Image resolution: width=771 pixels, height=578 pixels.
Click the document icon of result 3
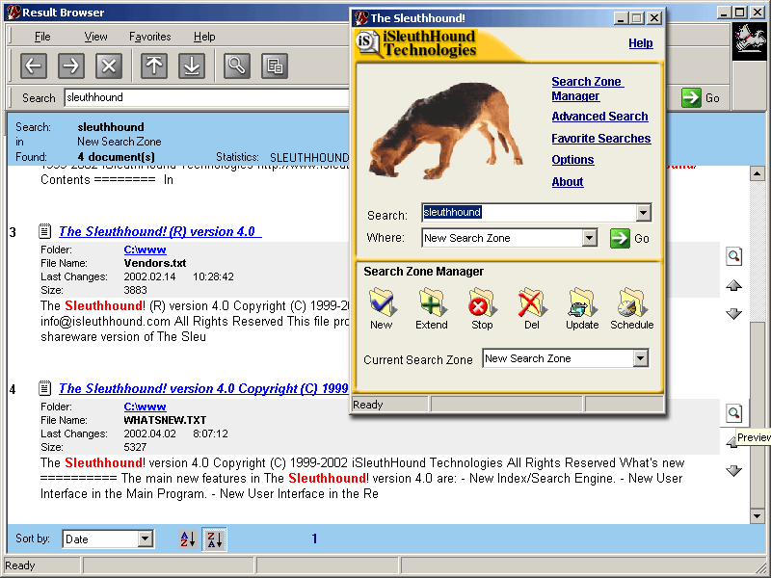(44, 231)
